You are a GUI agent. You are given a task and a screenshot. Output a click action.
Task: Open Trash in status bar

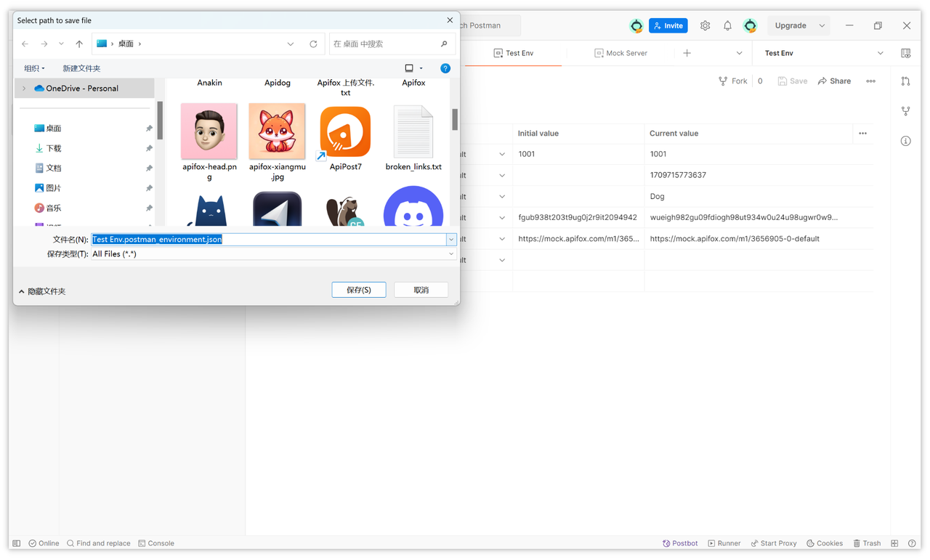[x=867, y=543]
